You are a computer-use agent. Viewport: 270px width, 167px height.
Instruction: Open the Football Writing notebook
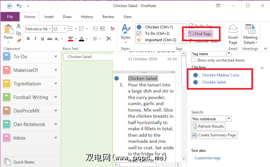(31, 97)
